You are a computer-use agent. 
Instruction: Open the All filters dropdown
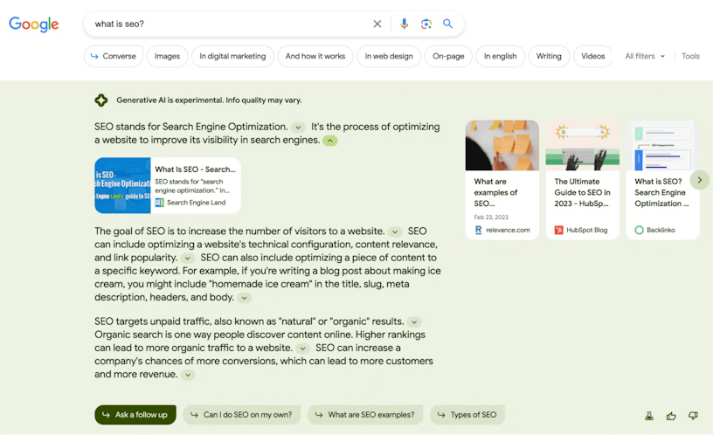[645, 56]
